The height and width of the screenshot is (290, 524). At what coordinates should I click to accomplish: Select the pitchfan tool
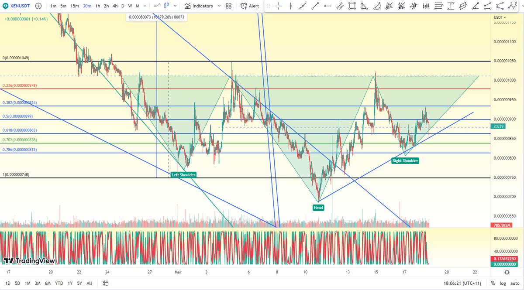(x=401, y=6)
